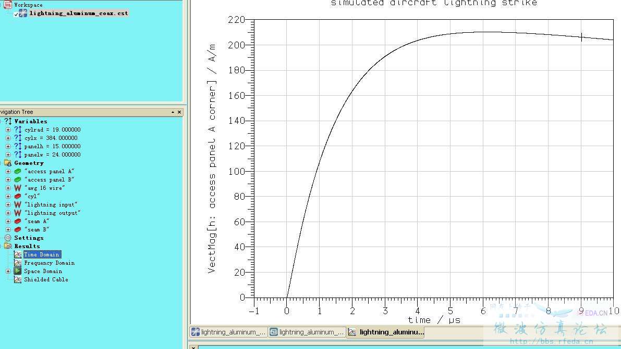The width and height of the screenshot is (621, 349).
Task: Click the Geometry folder icon
Action: tap(8, 163)
